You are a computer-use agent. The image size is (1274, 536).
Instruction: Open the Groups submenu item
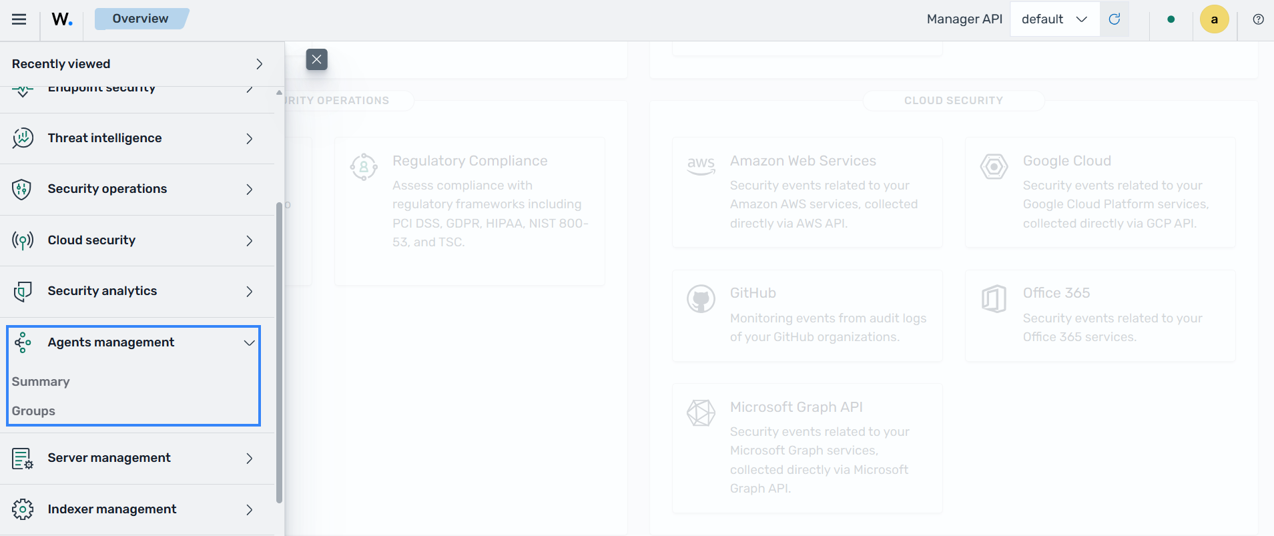pos(33,411)
